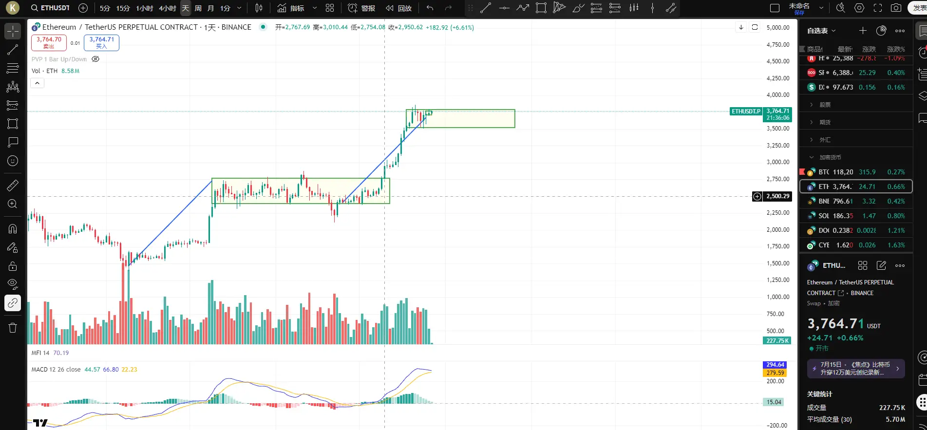The width and height of the screenshot is (927, 430).
Task: Start 回放 bar replay
Action: click(398, 8)
